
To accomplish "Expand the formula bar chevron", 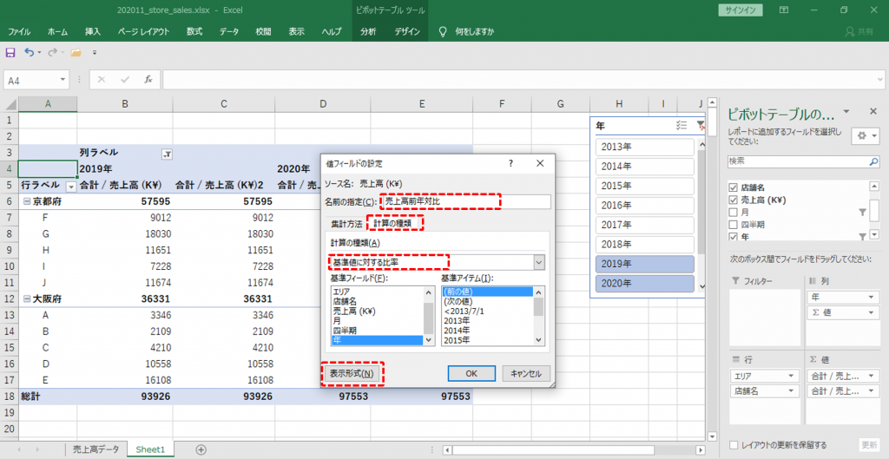I will 880,80.
